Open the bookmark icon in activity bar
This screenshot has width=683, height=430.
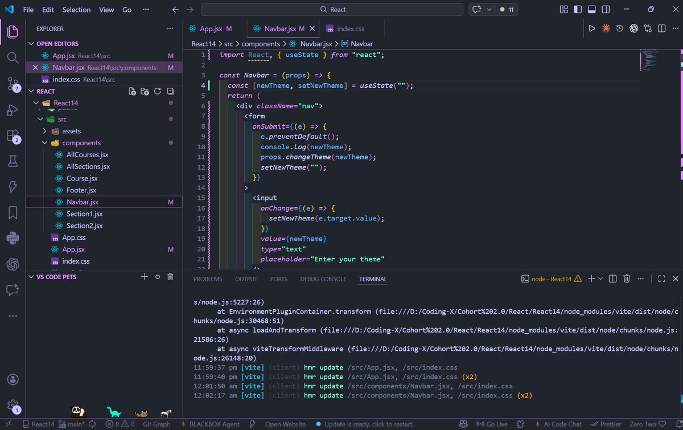[13, 212]
